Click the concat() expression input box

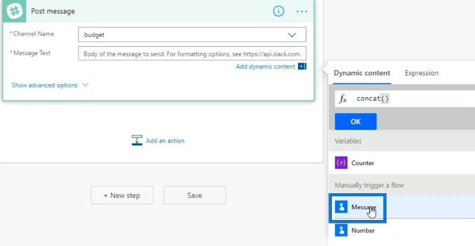click(405, 98)
